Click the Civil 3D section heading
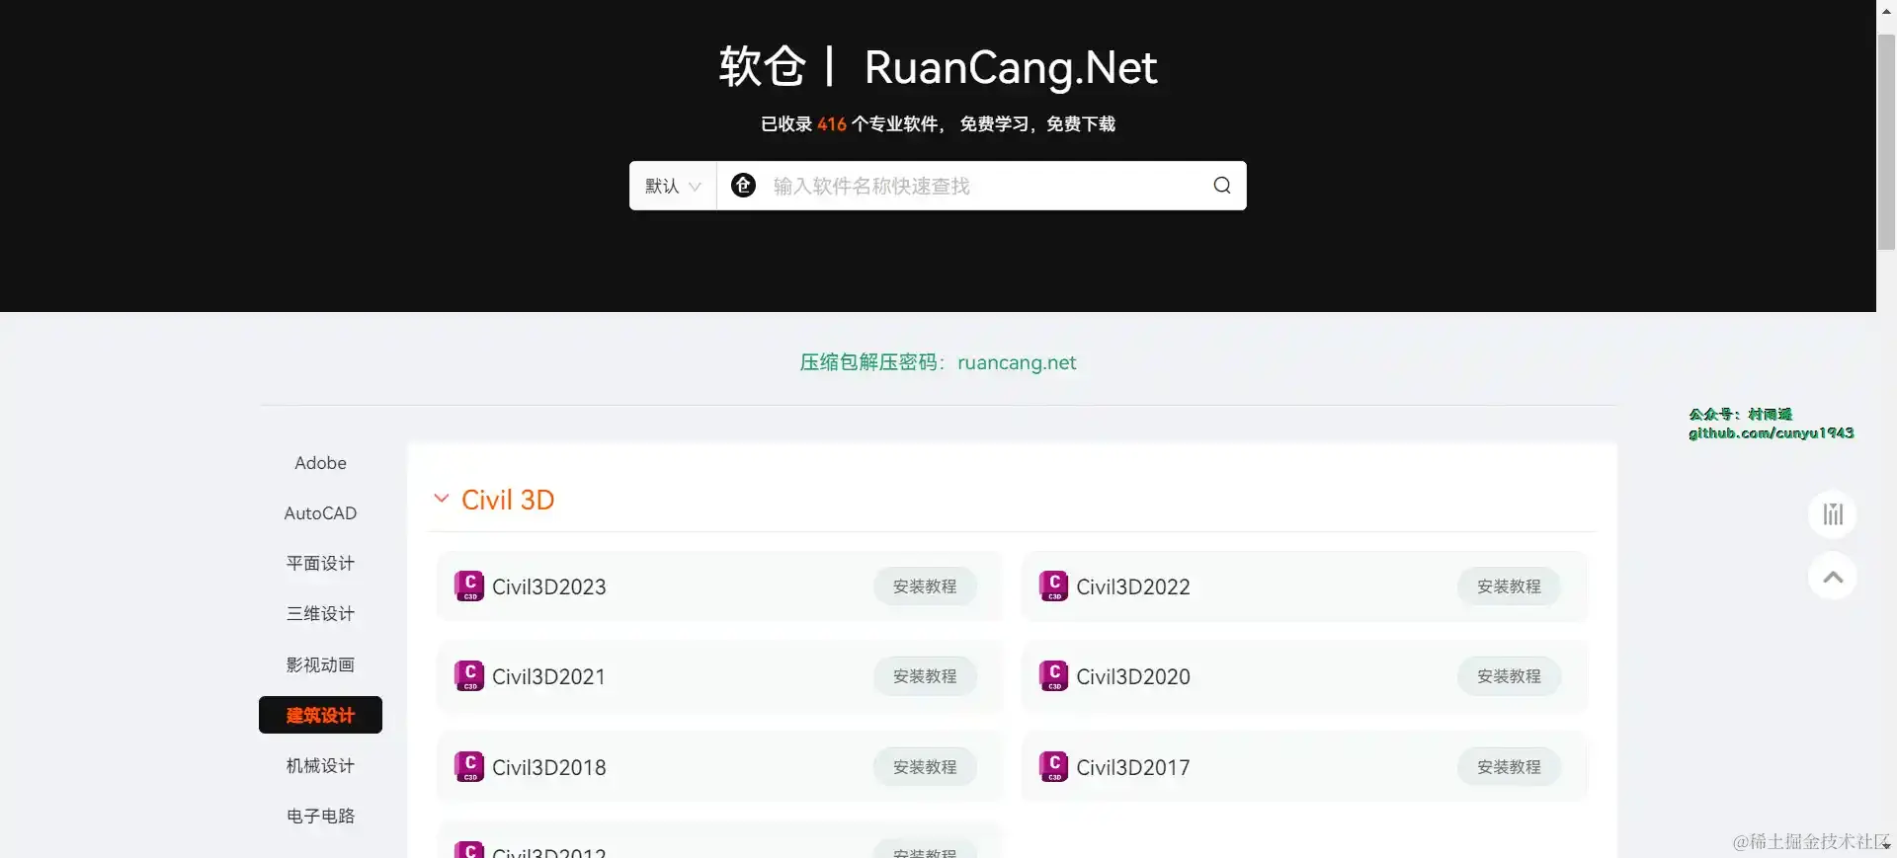The height and width of the screenshot is (858, 1897). tap(508, 500)
